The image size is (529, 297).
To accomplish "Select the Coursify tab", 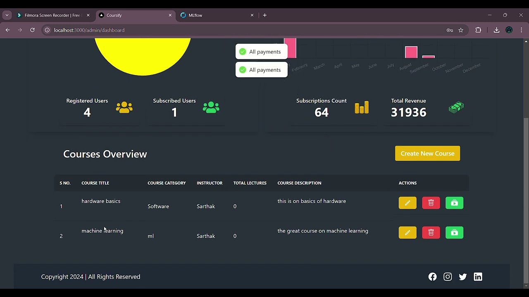I will click(x=136, y=15).
